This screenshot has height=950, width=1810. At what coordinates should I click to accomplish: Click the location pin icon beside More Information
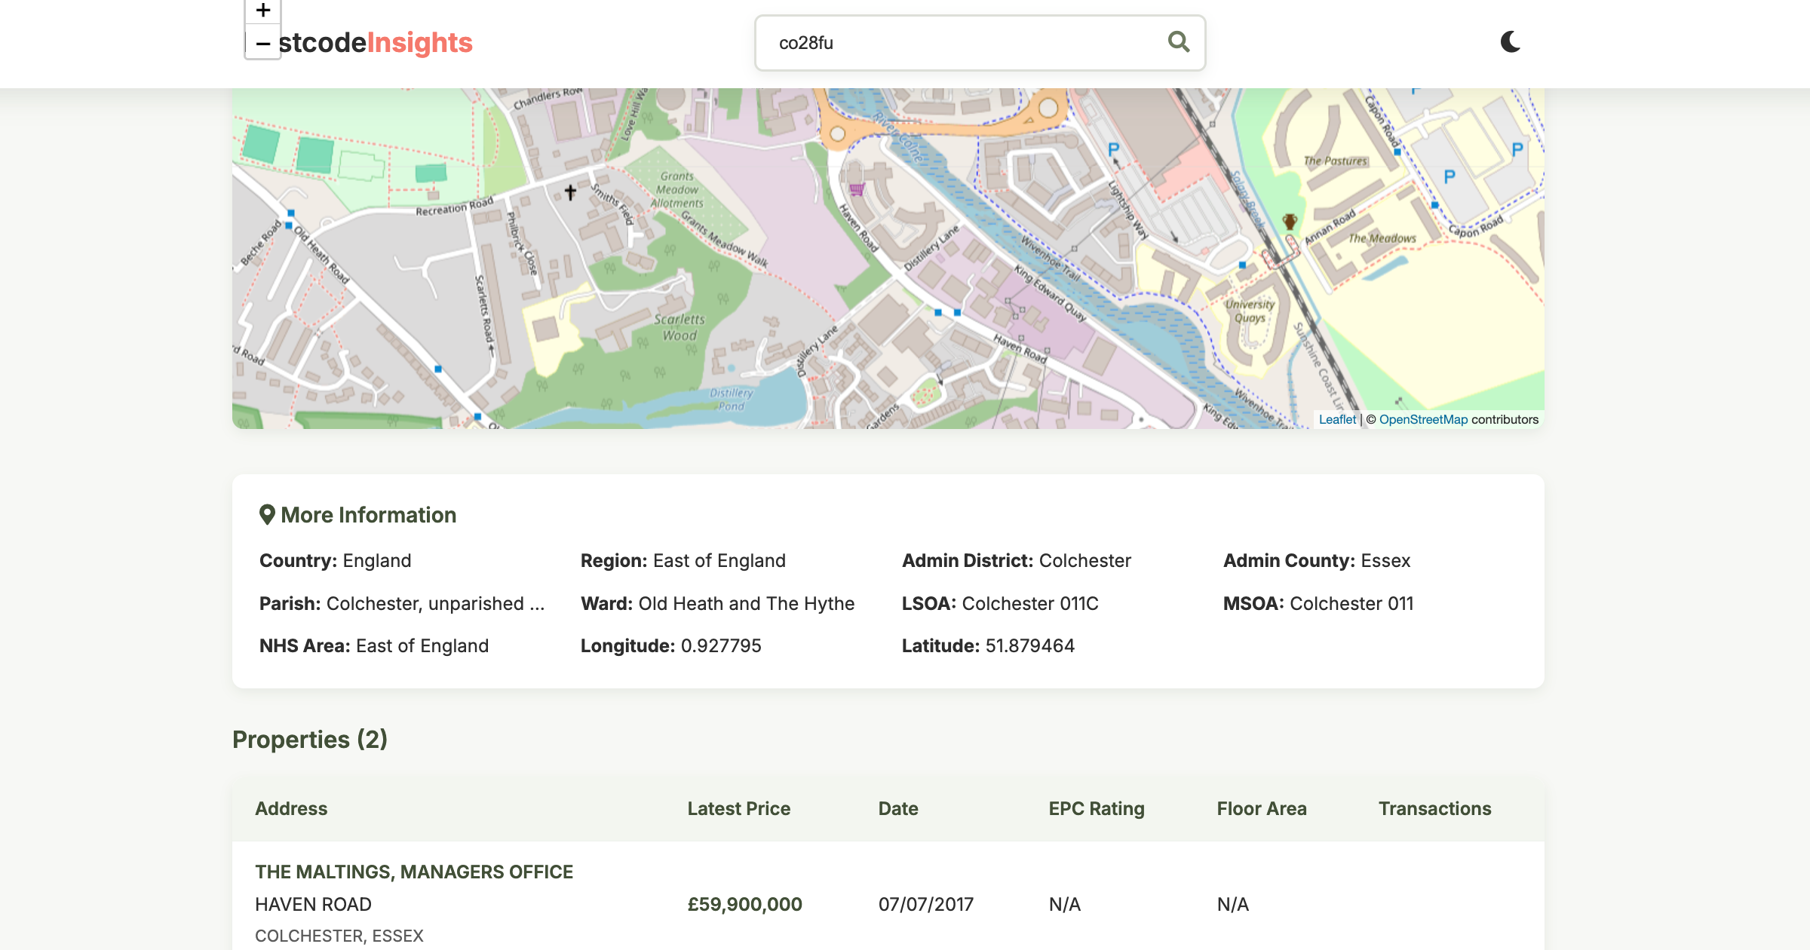266,515
